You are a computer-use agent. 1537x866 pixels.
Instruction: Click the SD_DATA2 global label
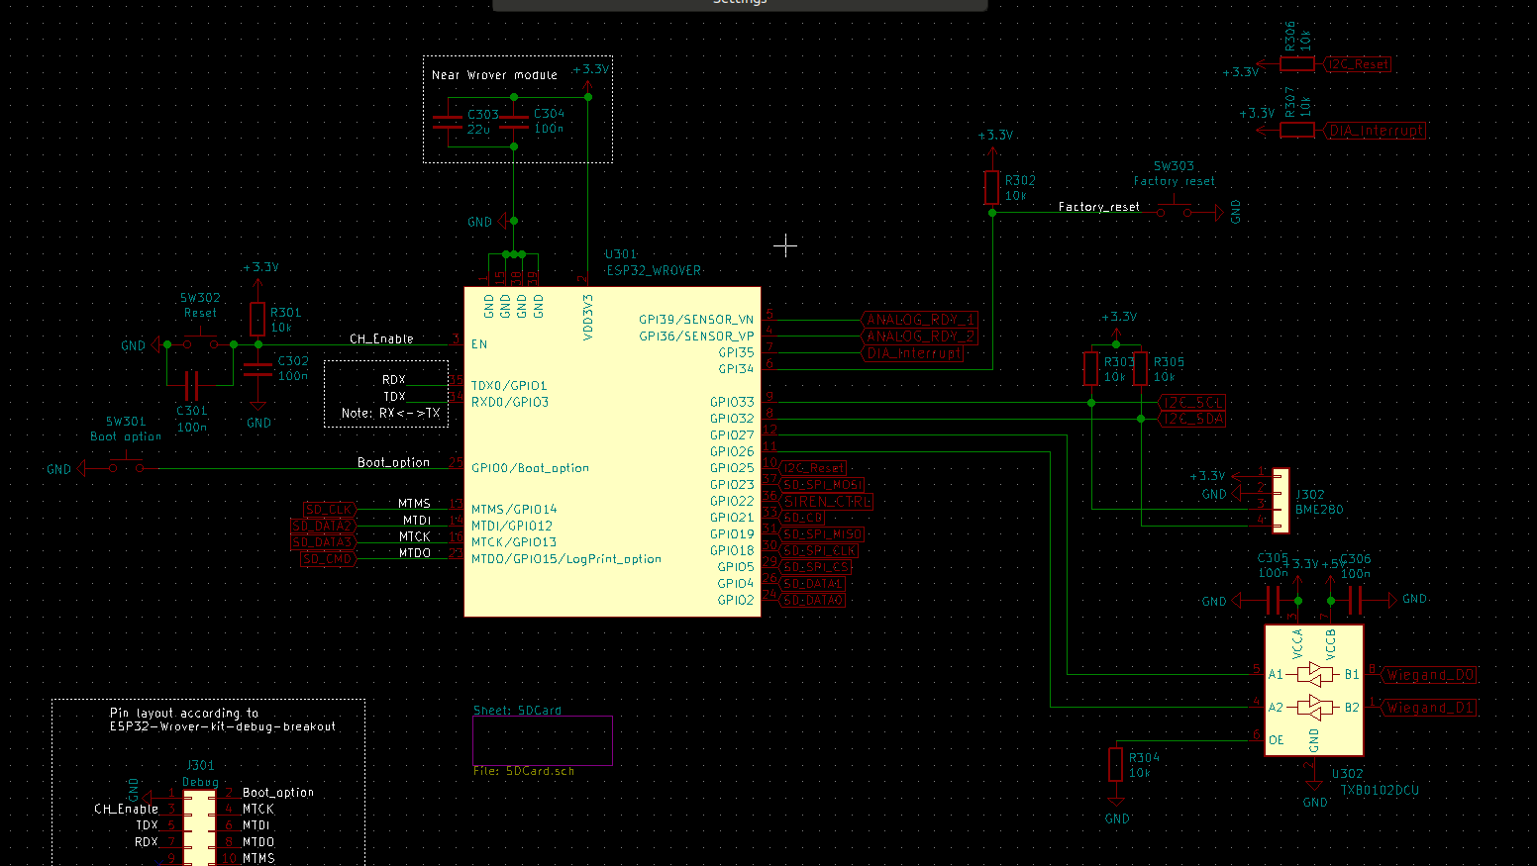click(323, 526)
